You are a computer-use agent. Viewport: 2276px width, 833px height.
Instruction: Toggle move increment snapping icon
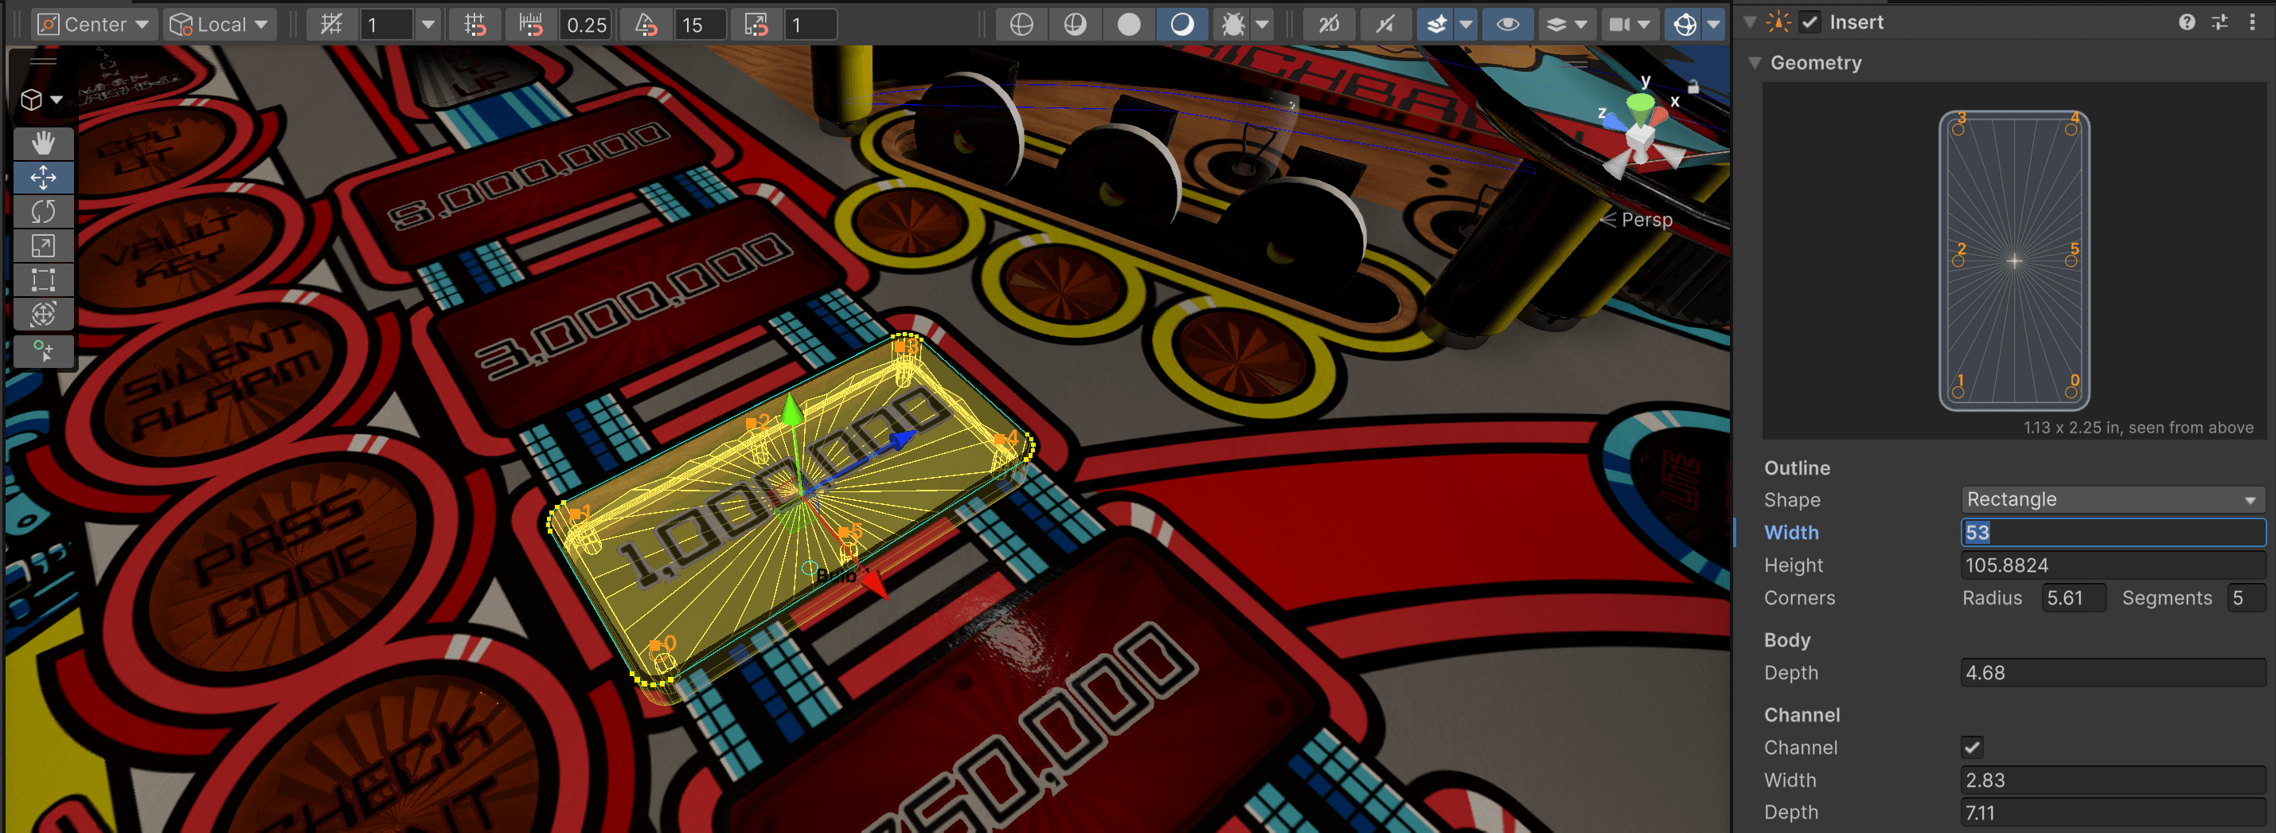(x=531, y=25)
